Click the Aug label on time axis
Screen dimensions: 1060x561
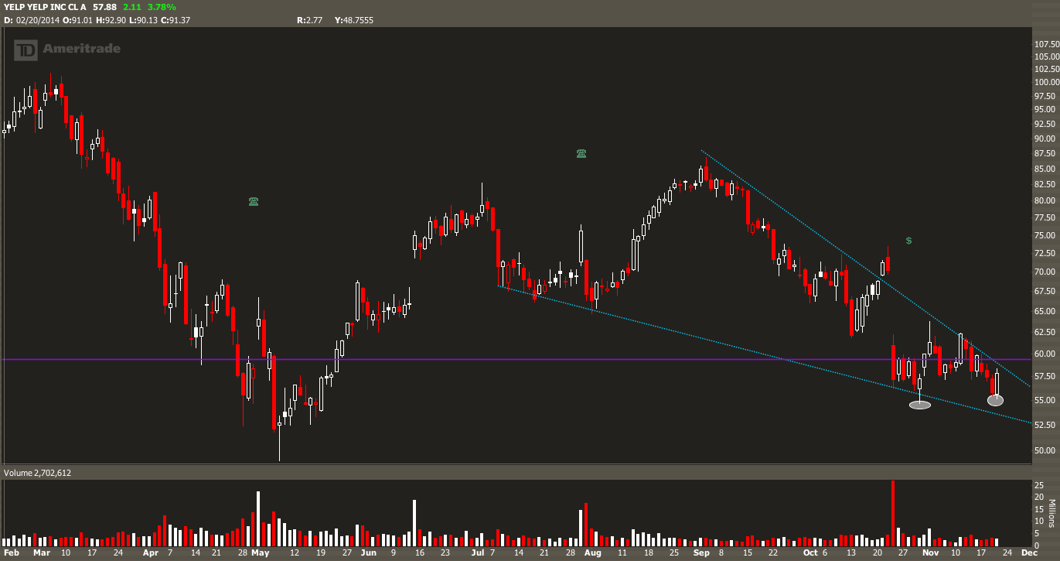593,554
